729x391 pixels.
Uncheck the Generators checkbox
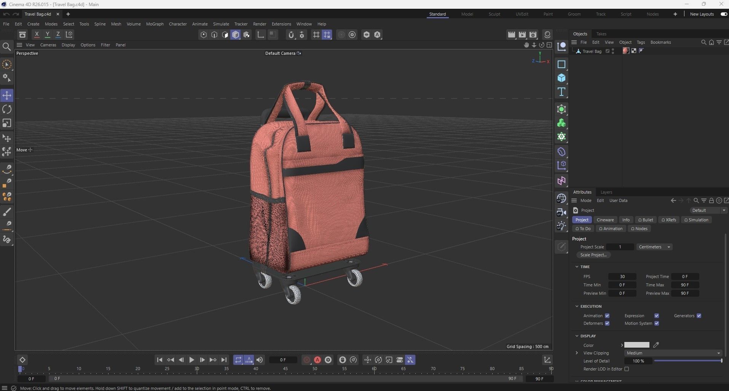699,316
